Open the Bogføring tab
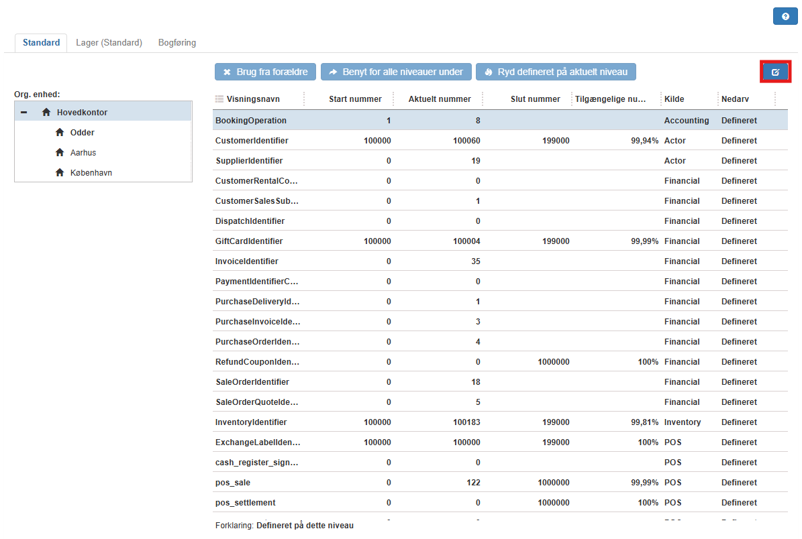The height and width of the screenshot is (539, 802). click(177, 42)
